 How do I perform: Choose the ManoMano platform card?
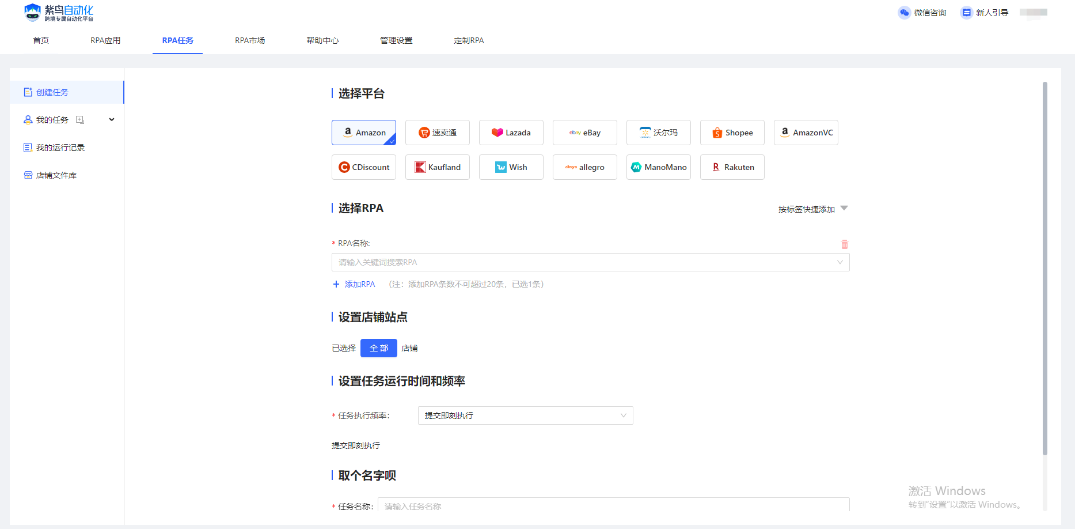tap(659, 167)
